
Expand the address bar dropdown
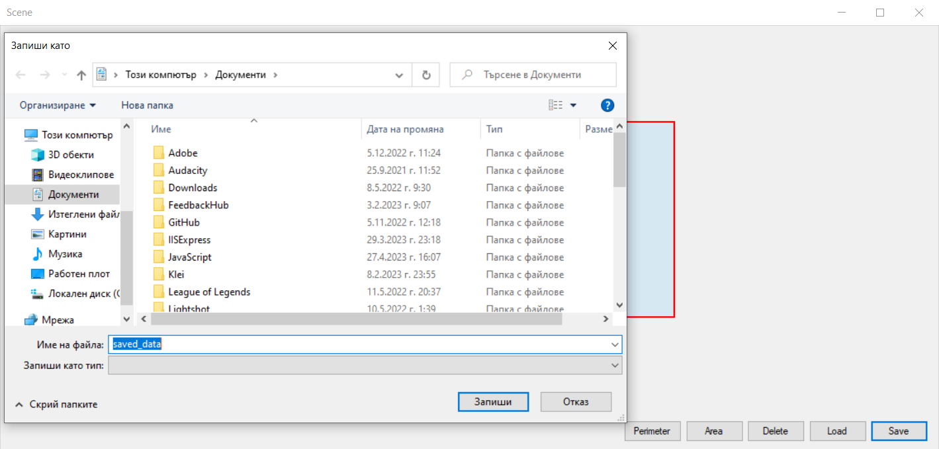400,74
